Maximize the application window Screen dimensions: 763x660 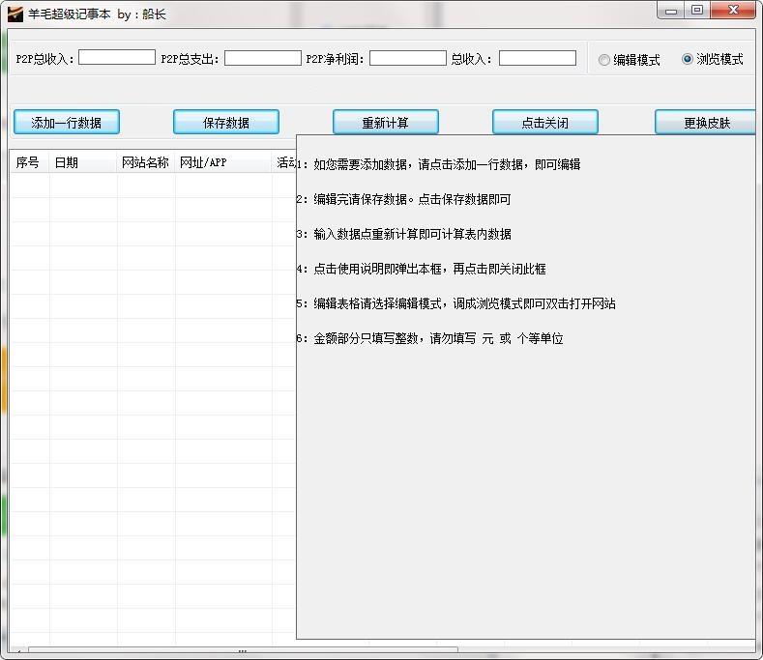(696, 11)
